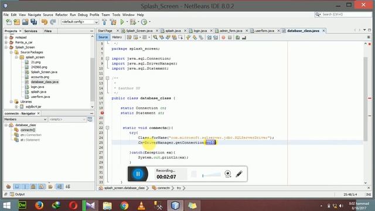Pause the recording with blue button
This screenshot has width=375, height=211.
pyautogui.click(x=138, y=174)
